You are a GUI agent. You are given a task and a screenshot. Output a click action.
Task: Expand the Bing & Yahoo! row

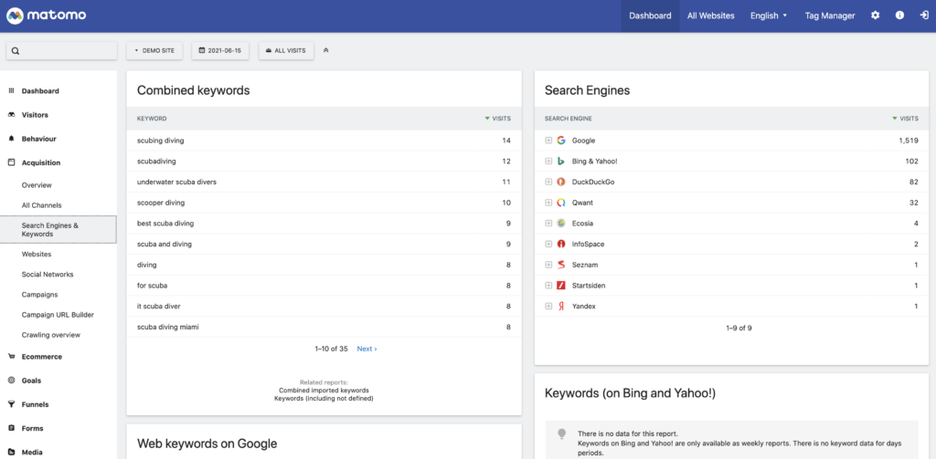[548, 162]
